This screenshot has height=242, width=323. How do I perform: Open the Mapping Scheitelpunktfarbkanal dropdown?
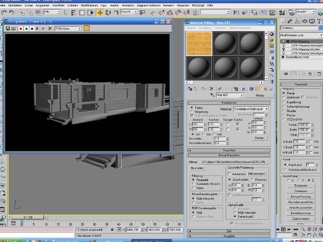(x=251, y=109)
